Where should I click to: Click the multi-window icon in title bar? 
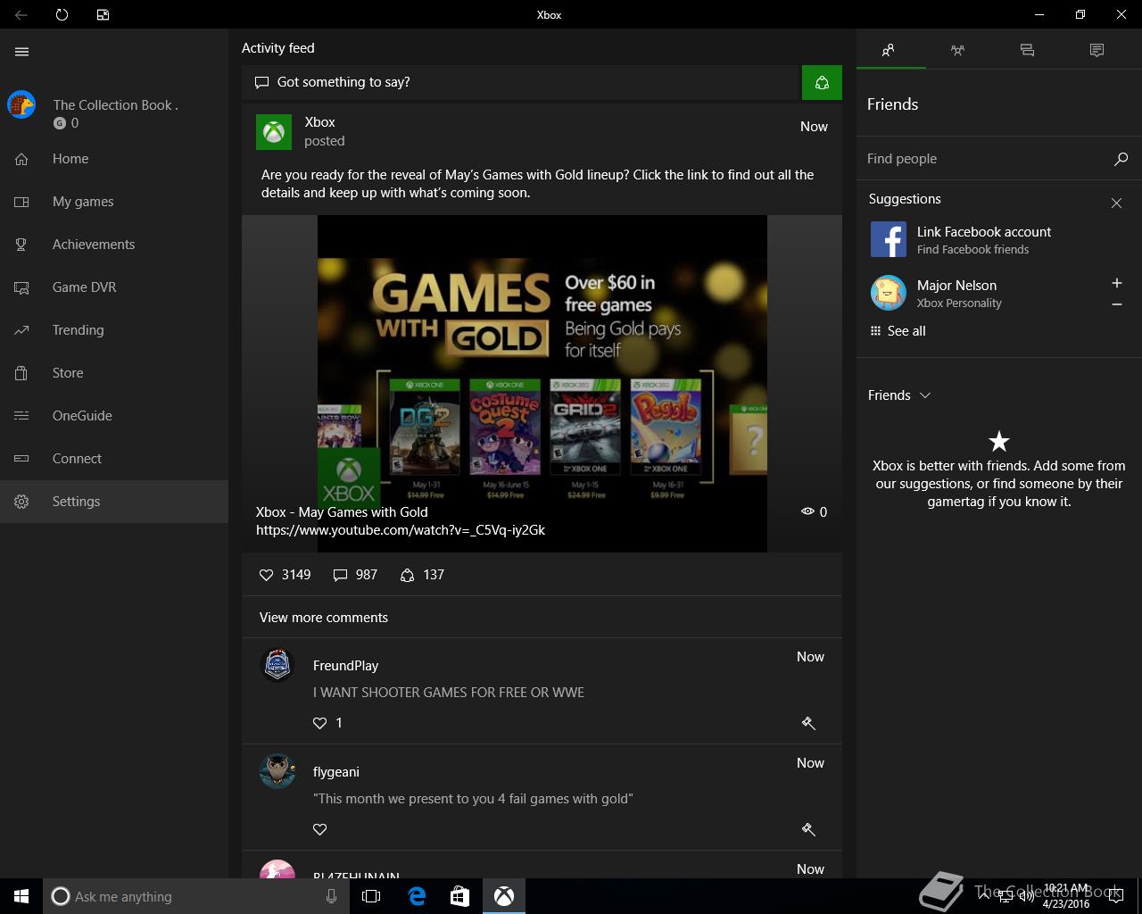click(x=103, y=14)
